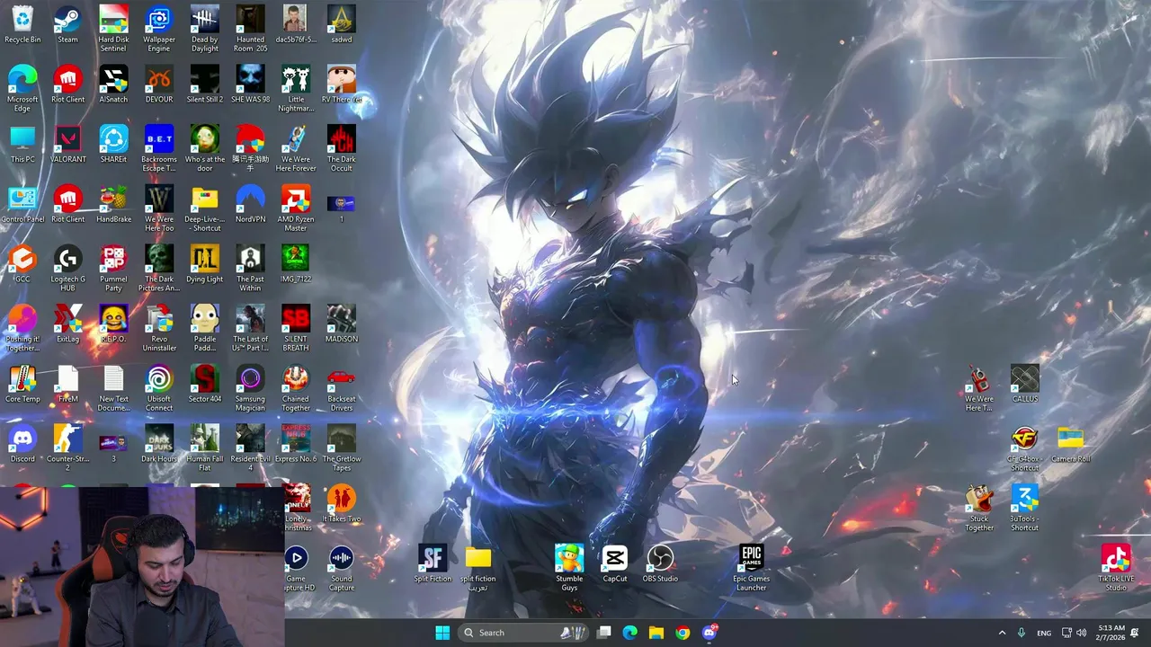Launch the Core Temp shortcut
Screen dimensions: 1151x647
22,384
